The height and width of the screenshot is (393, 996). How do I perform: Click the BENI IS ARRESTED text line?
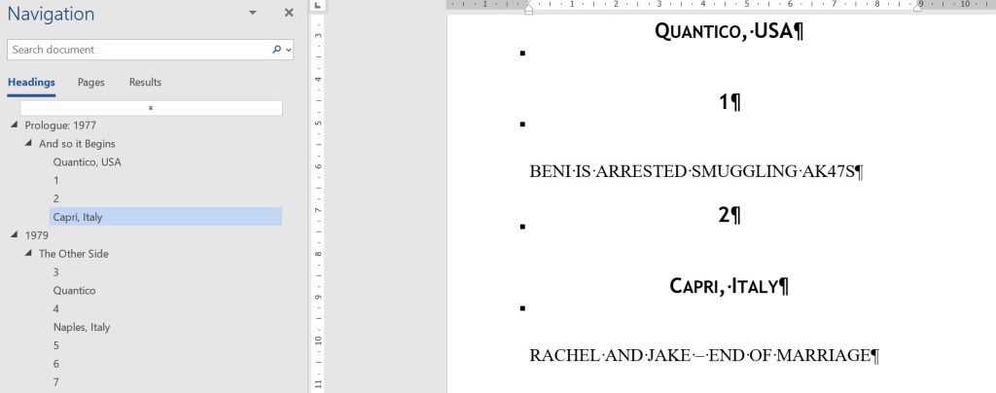click(x=696, y=172)
